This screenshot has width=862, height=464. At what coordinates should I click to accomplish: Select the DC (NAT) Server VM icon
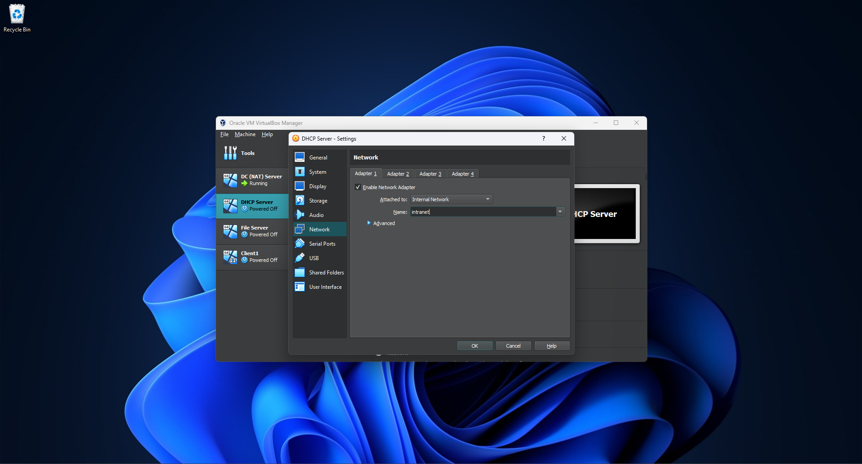230,180
